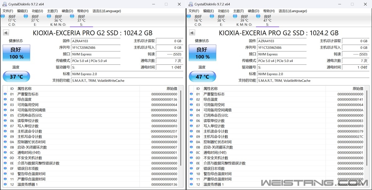
Task: Click the previous disk arrow in the left window
Action: pyautogui.click(x=6, y=33)
